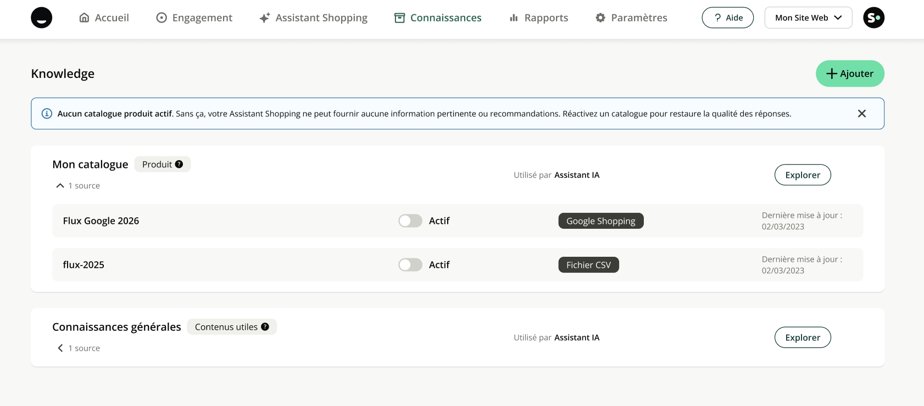Click the Produit help question-mark icon
The image size is (924, 406).
(x=179, y=164)
